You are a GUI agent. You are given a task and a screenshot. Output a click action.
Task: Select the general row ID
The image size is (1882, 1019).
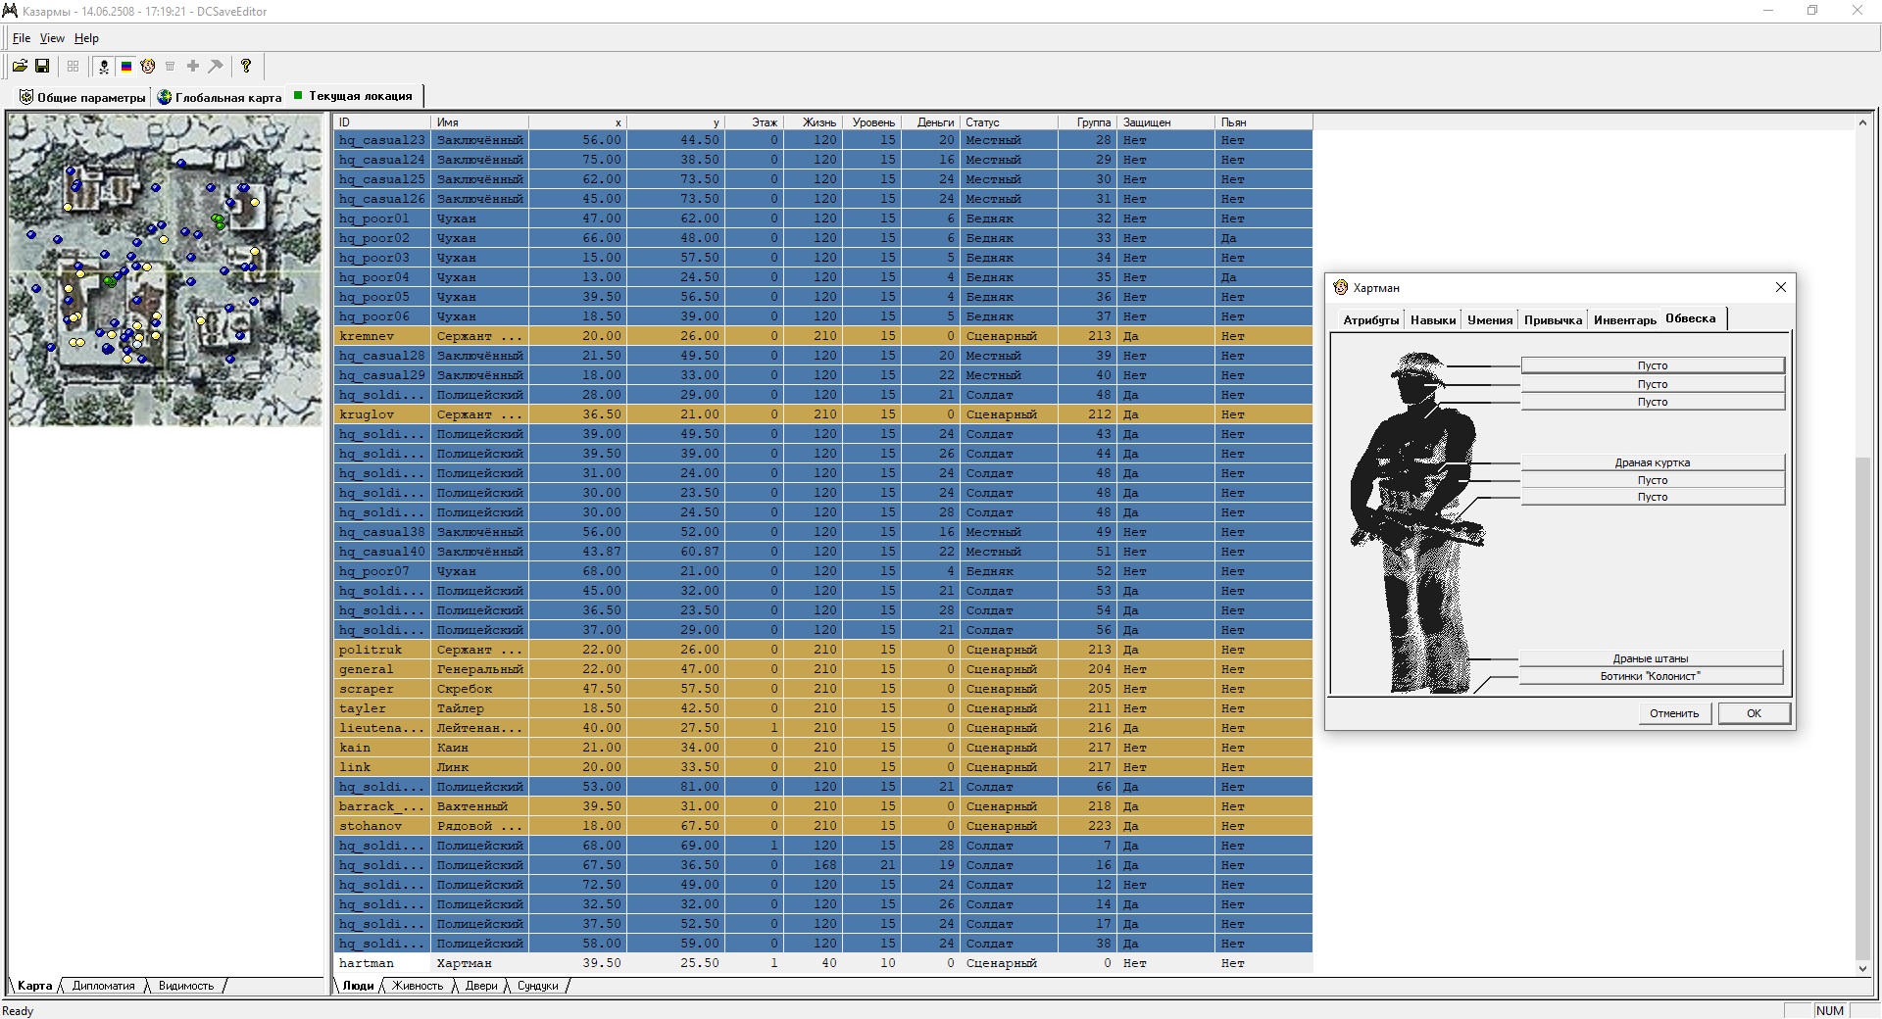382,669
